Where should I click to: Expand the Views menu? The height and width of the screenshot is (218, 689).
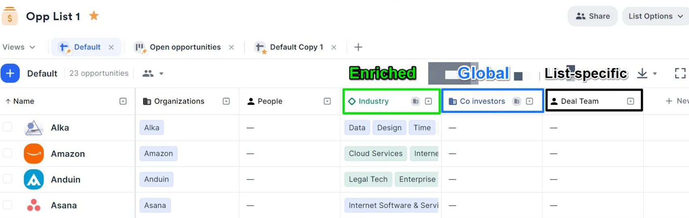pos(19,47)
